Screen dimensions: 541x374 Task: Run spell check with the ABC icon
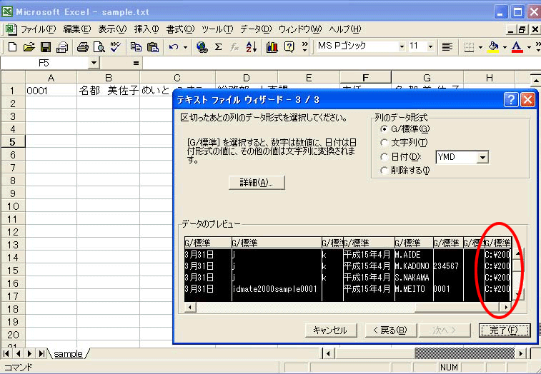(116, 46)
